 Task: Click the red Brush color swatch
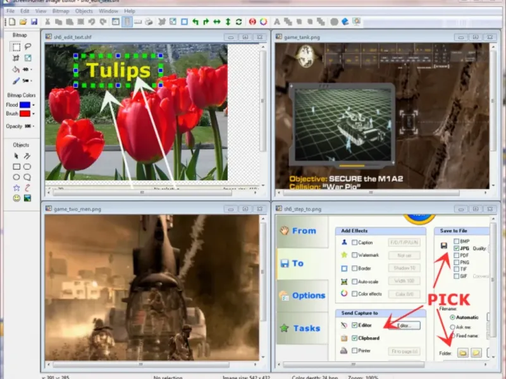tap(25, 114)
